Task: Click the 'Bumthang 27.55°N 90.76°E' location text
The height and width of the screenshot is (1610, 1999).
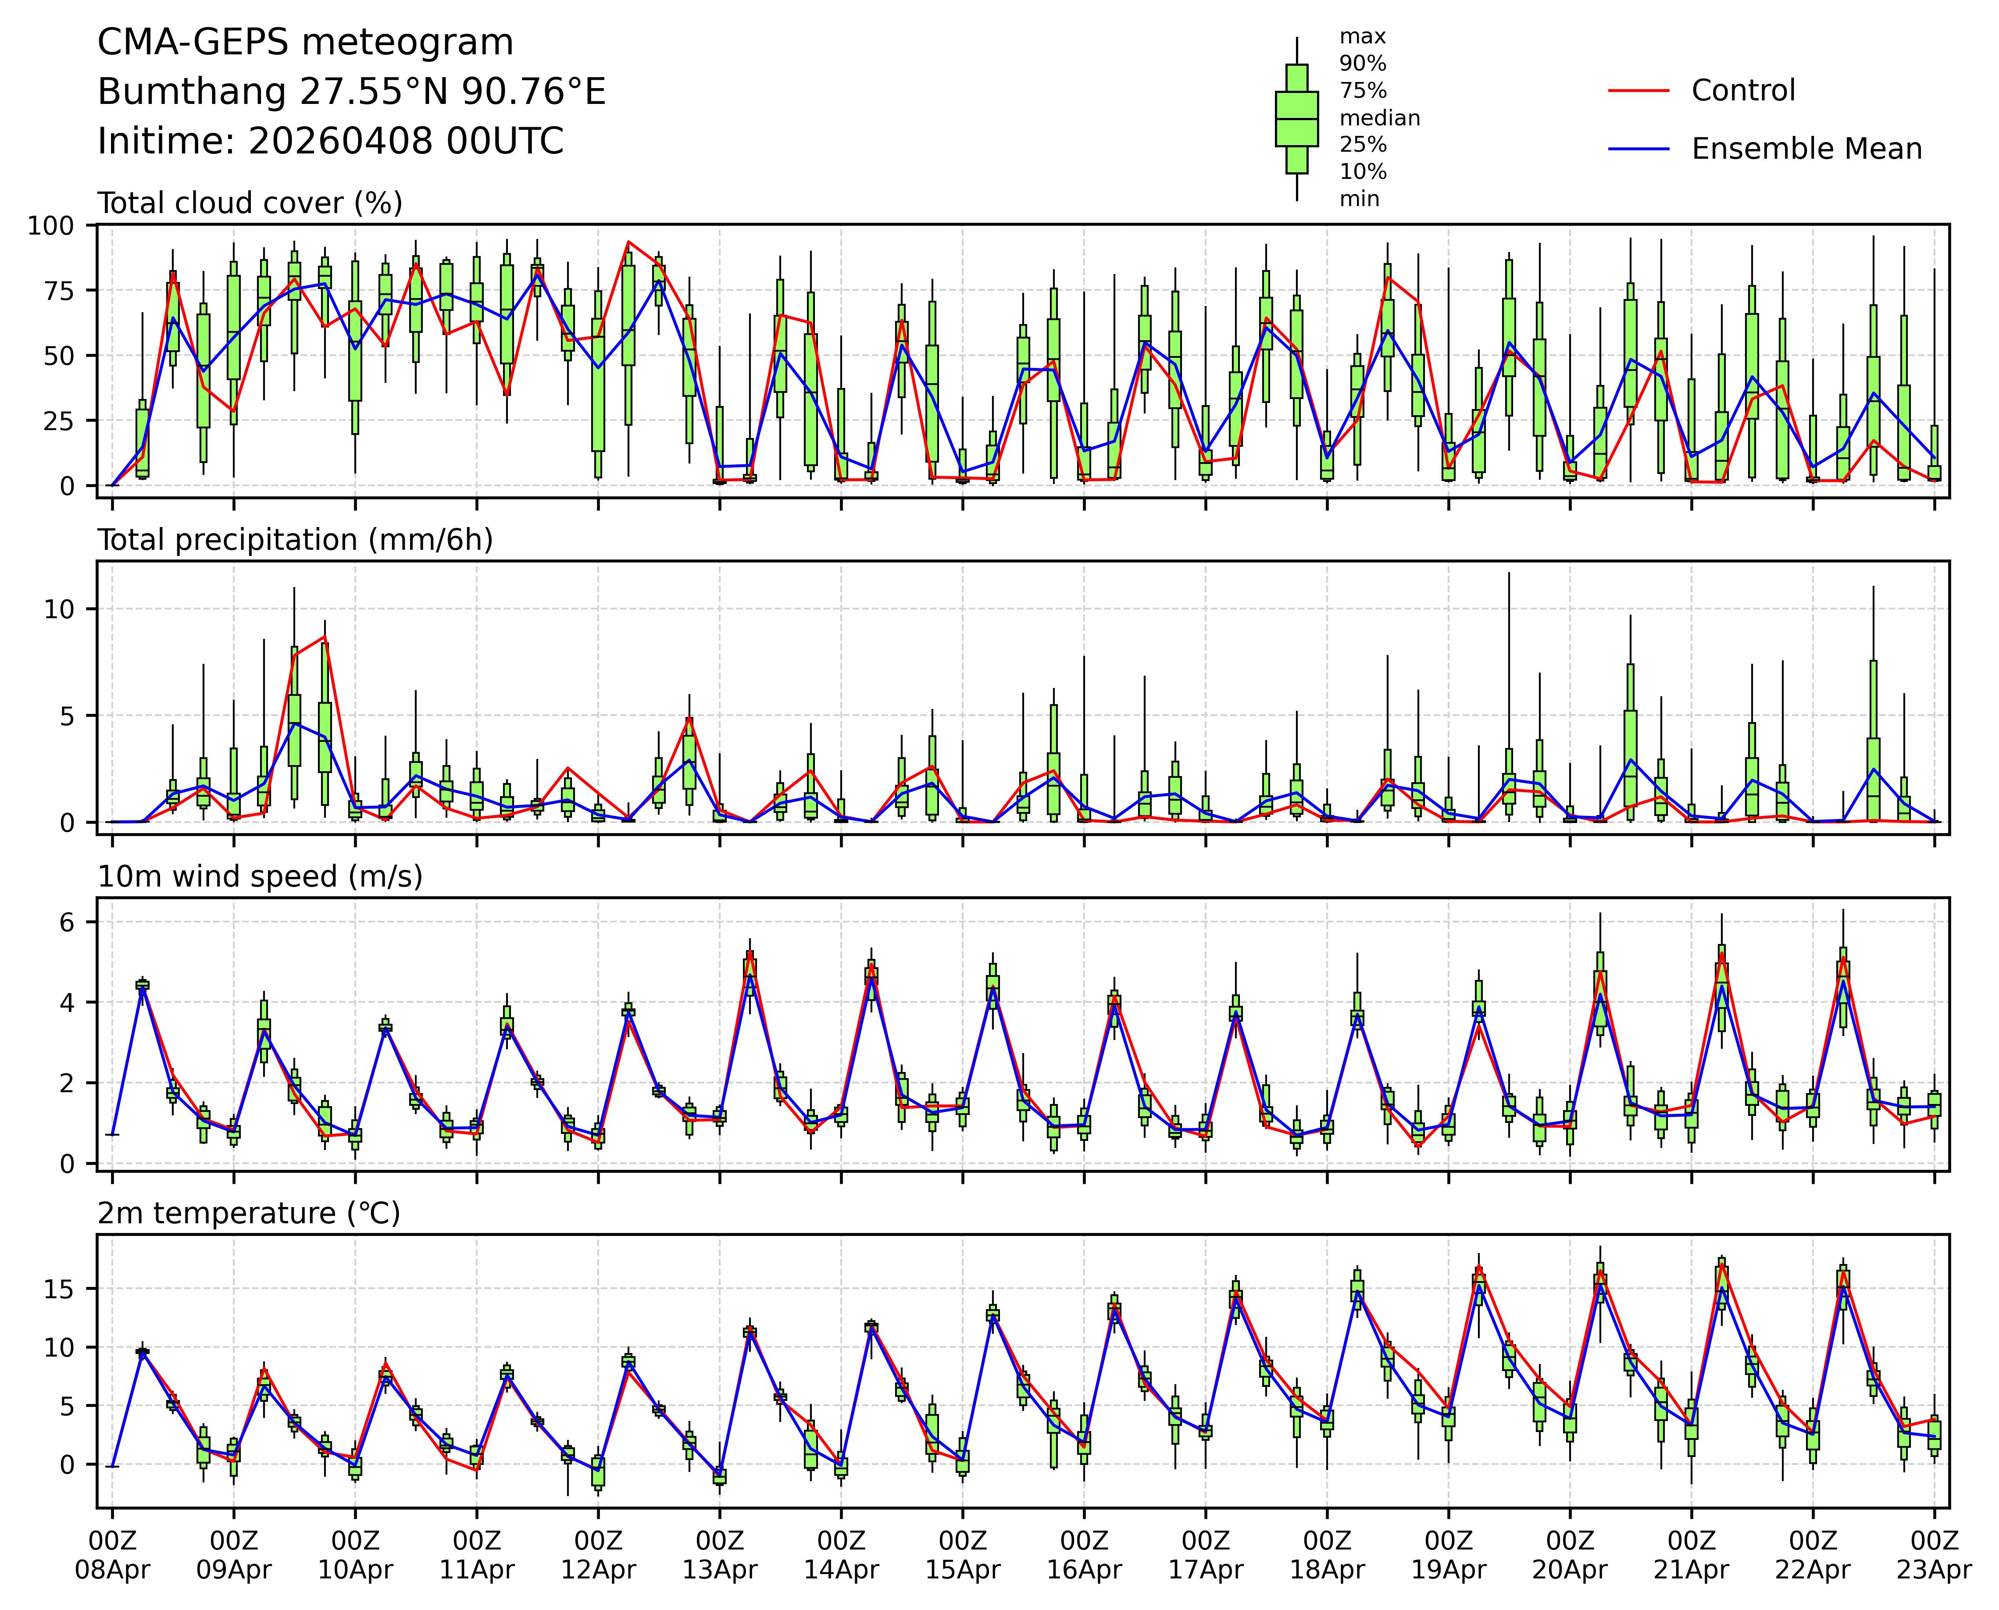Action: click(x=352, y=92)
